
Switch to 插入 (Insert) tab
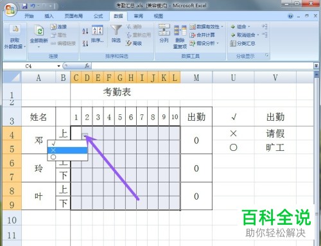point(49,16)
